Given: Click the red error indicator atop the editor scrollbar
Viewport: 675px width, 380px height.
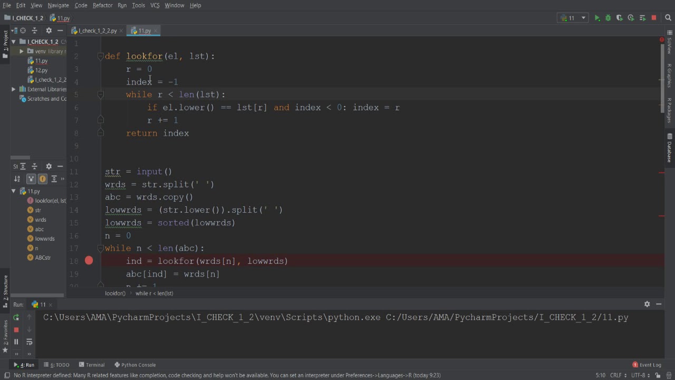Looking at the screenshot, I should [x=662, y=40].
